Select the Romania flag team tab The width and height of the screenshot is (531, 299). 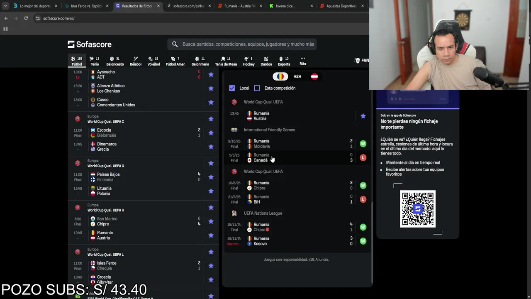[x=280, y=76]
